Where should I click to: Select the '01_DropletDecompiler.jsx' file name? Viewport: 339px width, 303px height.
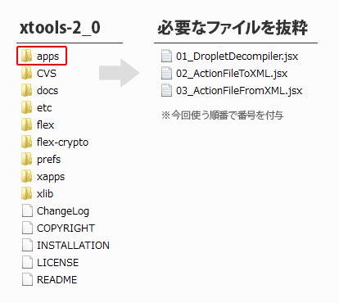click(x=237, y=57)
